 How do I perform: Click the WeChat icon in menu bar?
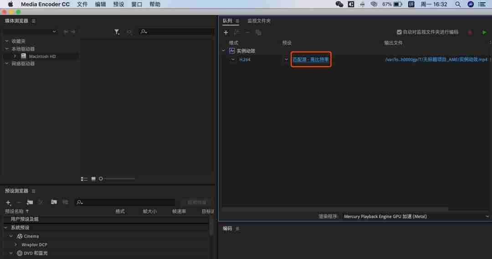tap(339, 4)
